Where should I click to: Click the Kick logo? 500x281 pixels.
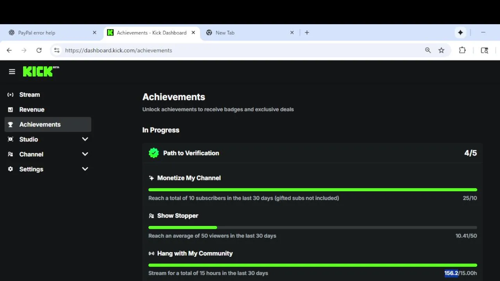pyautogui.click(x=41, y=71)
